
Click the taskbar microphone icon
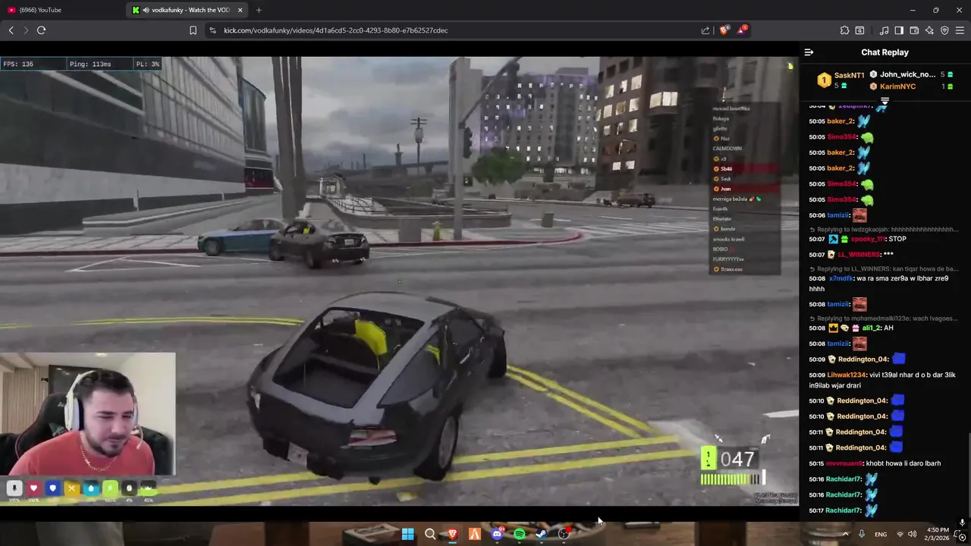(x=862, y=534)
